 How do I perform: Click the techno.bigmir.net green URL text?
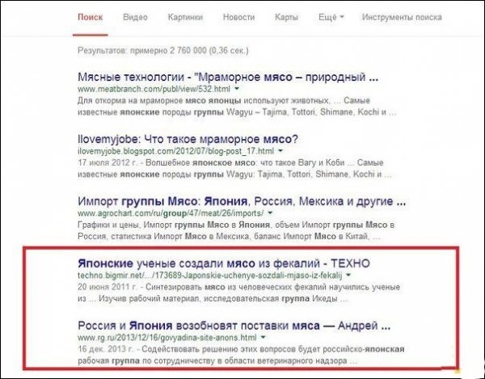[x=209, y=275]
